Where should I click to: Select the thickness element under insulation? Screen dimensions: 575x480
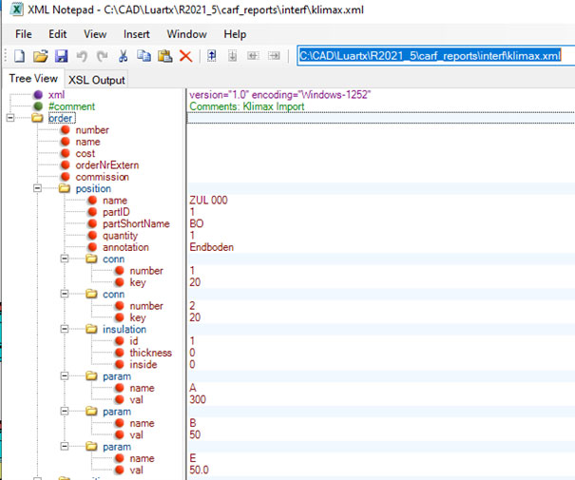150,353
